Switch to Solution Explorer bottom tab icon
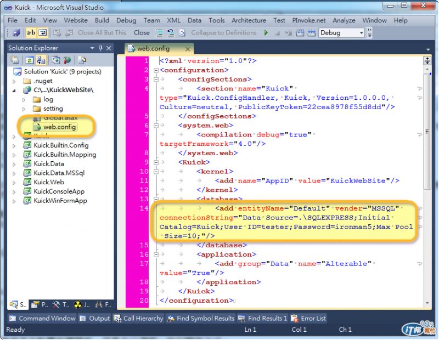439x340 pixels. tap(18, 304)
